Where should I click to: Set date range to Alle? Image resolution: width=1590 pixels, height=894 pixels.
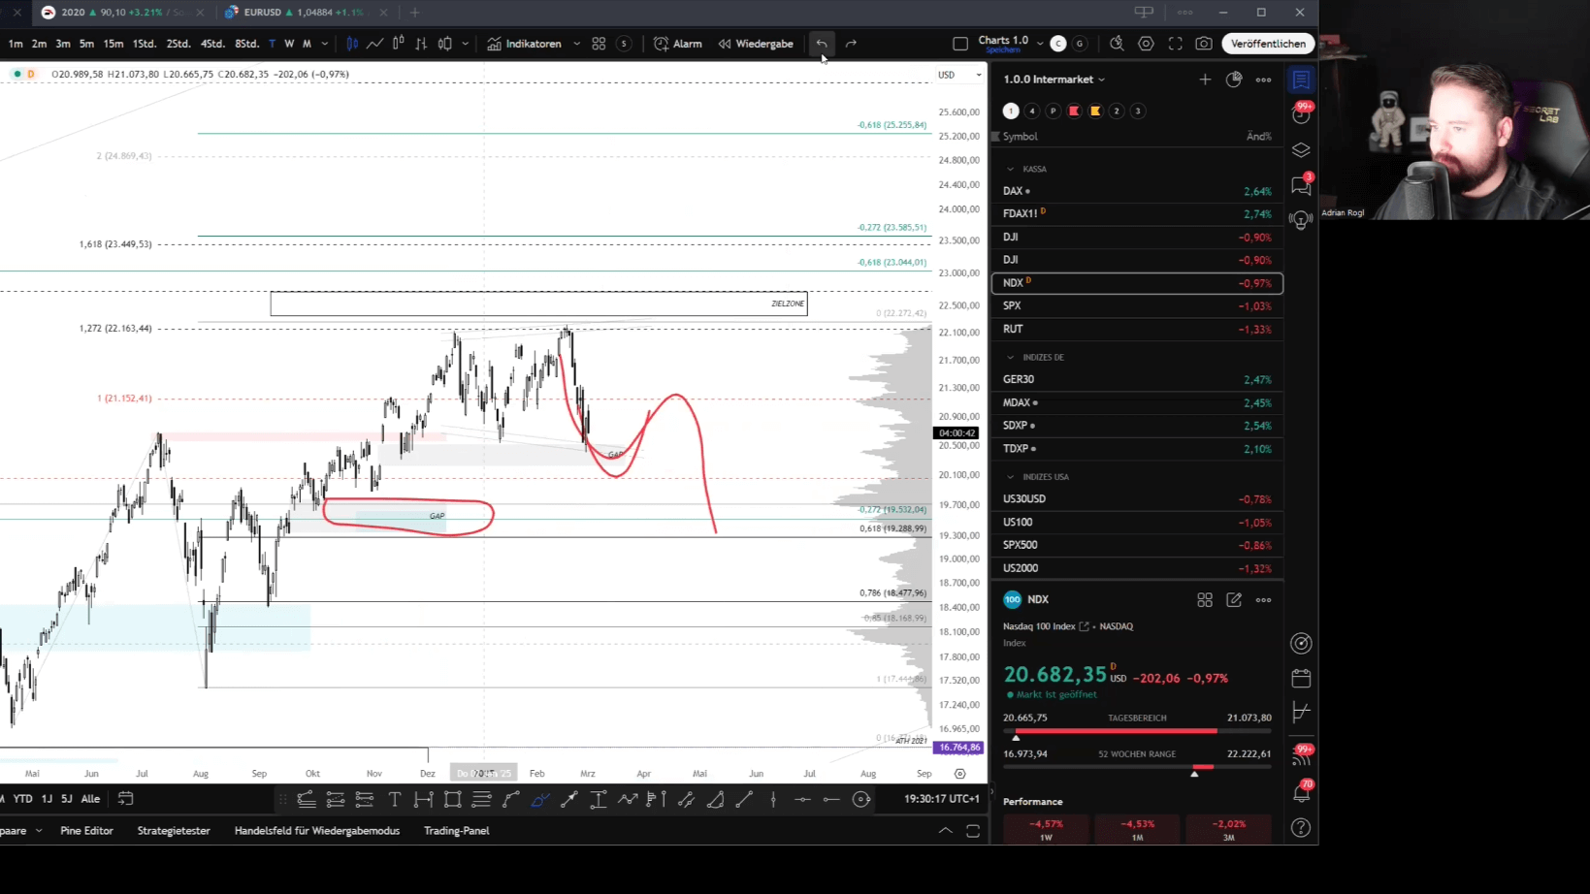click(x=90, y=799)
